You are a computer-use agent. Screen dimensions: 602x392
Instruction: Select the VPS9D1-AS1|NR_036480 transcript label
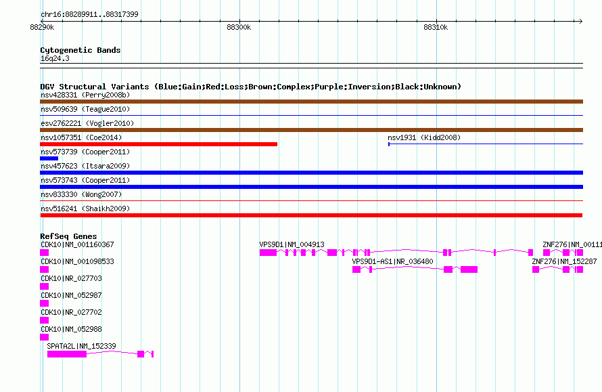(392, 261)
